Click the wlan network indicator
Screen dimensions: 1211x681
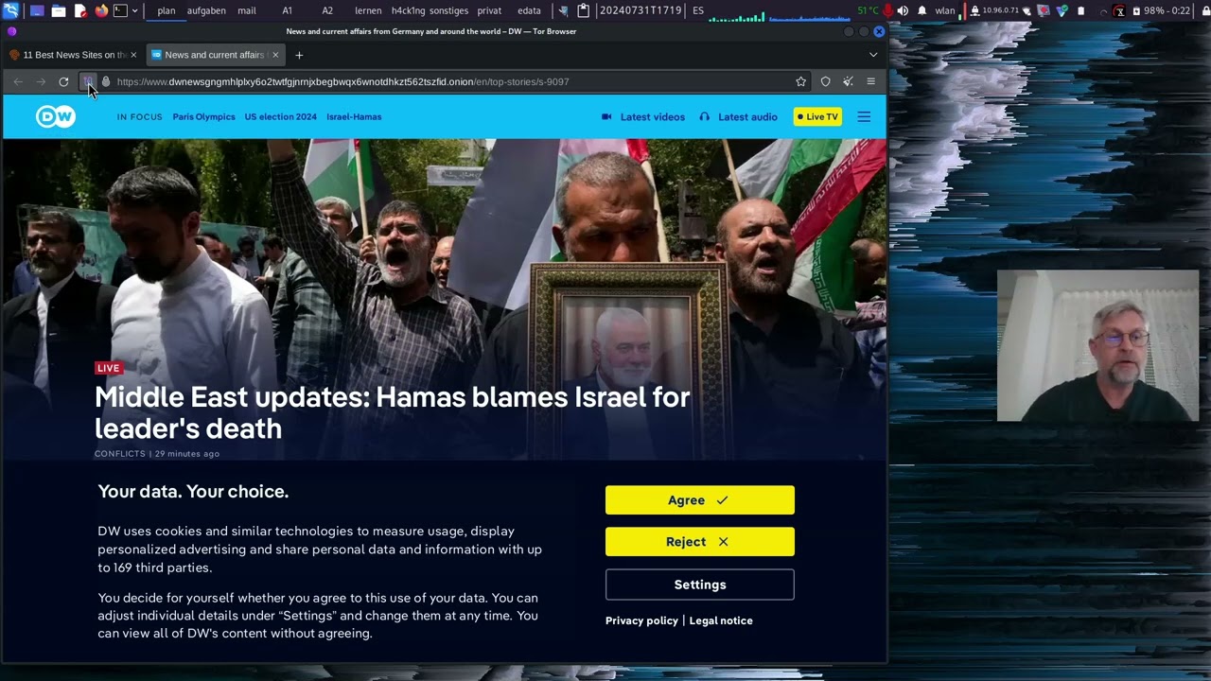click(x=944, y=10)
